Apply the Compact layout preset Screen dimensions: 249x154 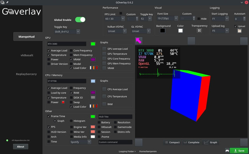172,142
